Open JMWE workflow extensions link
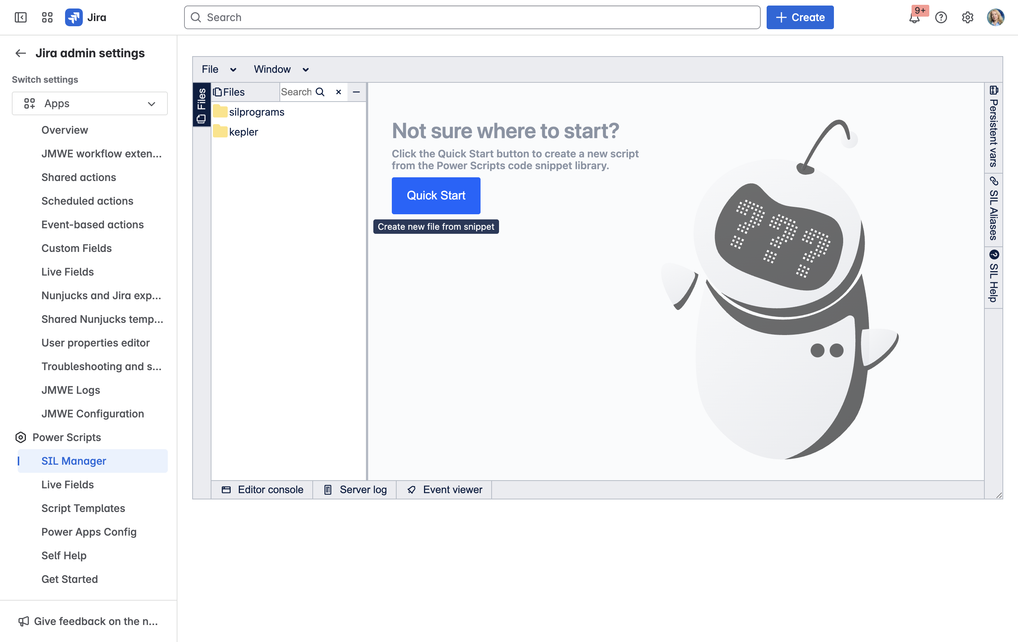This screenshot has width=1018, height=642. point(101,154)
